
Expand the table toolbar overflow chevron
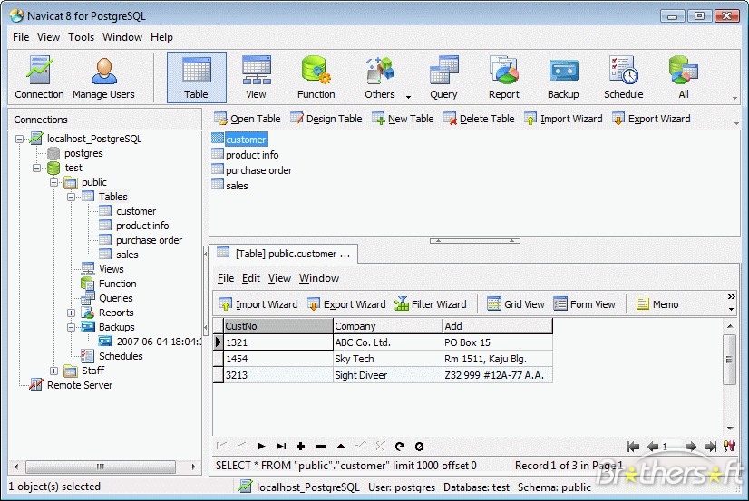click(x=732, y=297)
